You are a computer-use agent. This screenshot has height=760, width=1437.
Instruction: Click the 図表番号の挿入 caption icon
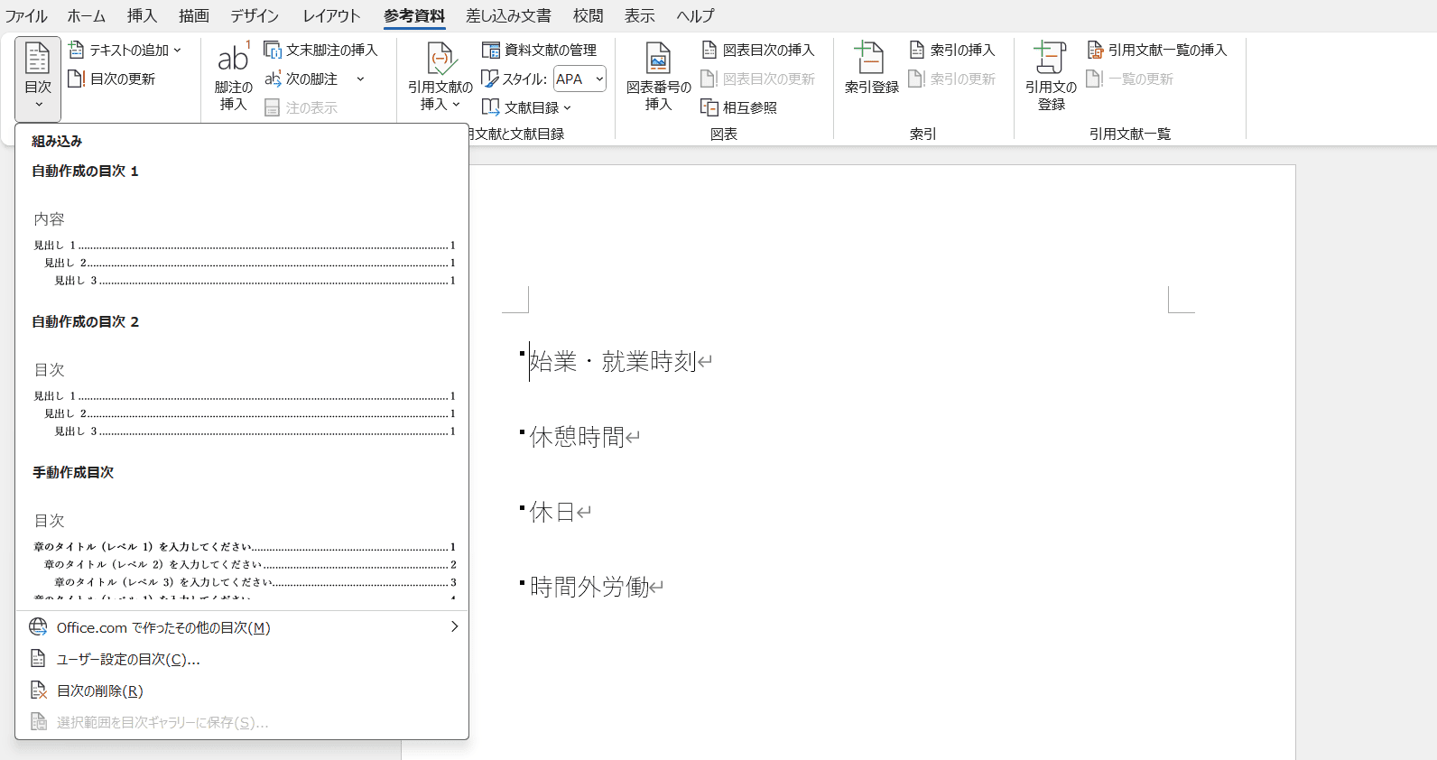click(x=658, y=60)
